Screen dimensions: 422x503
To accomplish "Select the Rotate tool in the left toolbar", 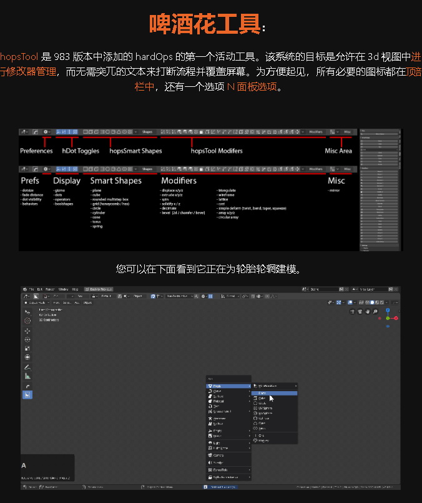I will 27,340.
